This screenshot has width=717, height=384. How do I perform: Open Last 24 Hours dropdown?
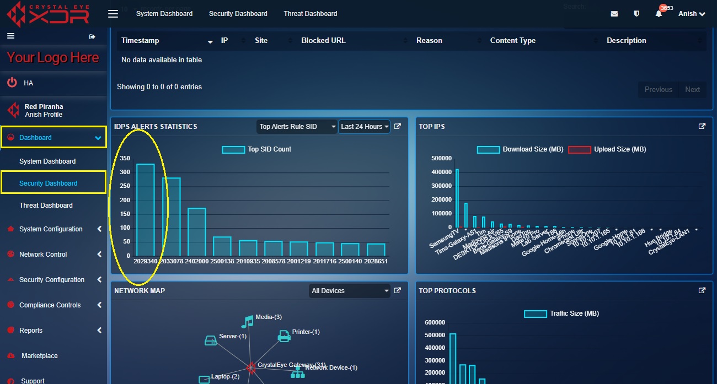click(x=364, y=127)
